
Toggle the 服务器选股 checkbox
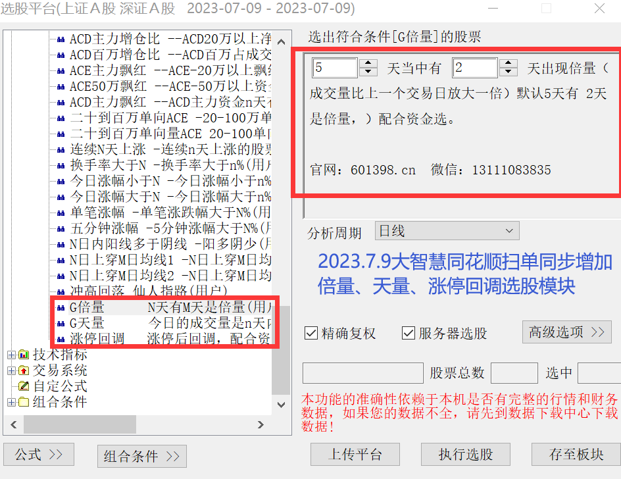coord(409,333)
